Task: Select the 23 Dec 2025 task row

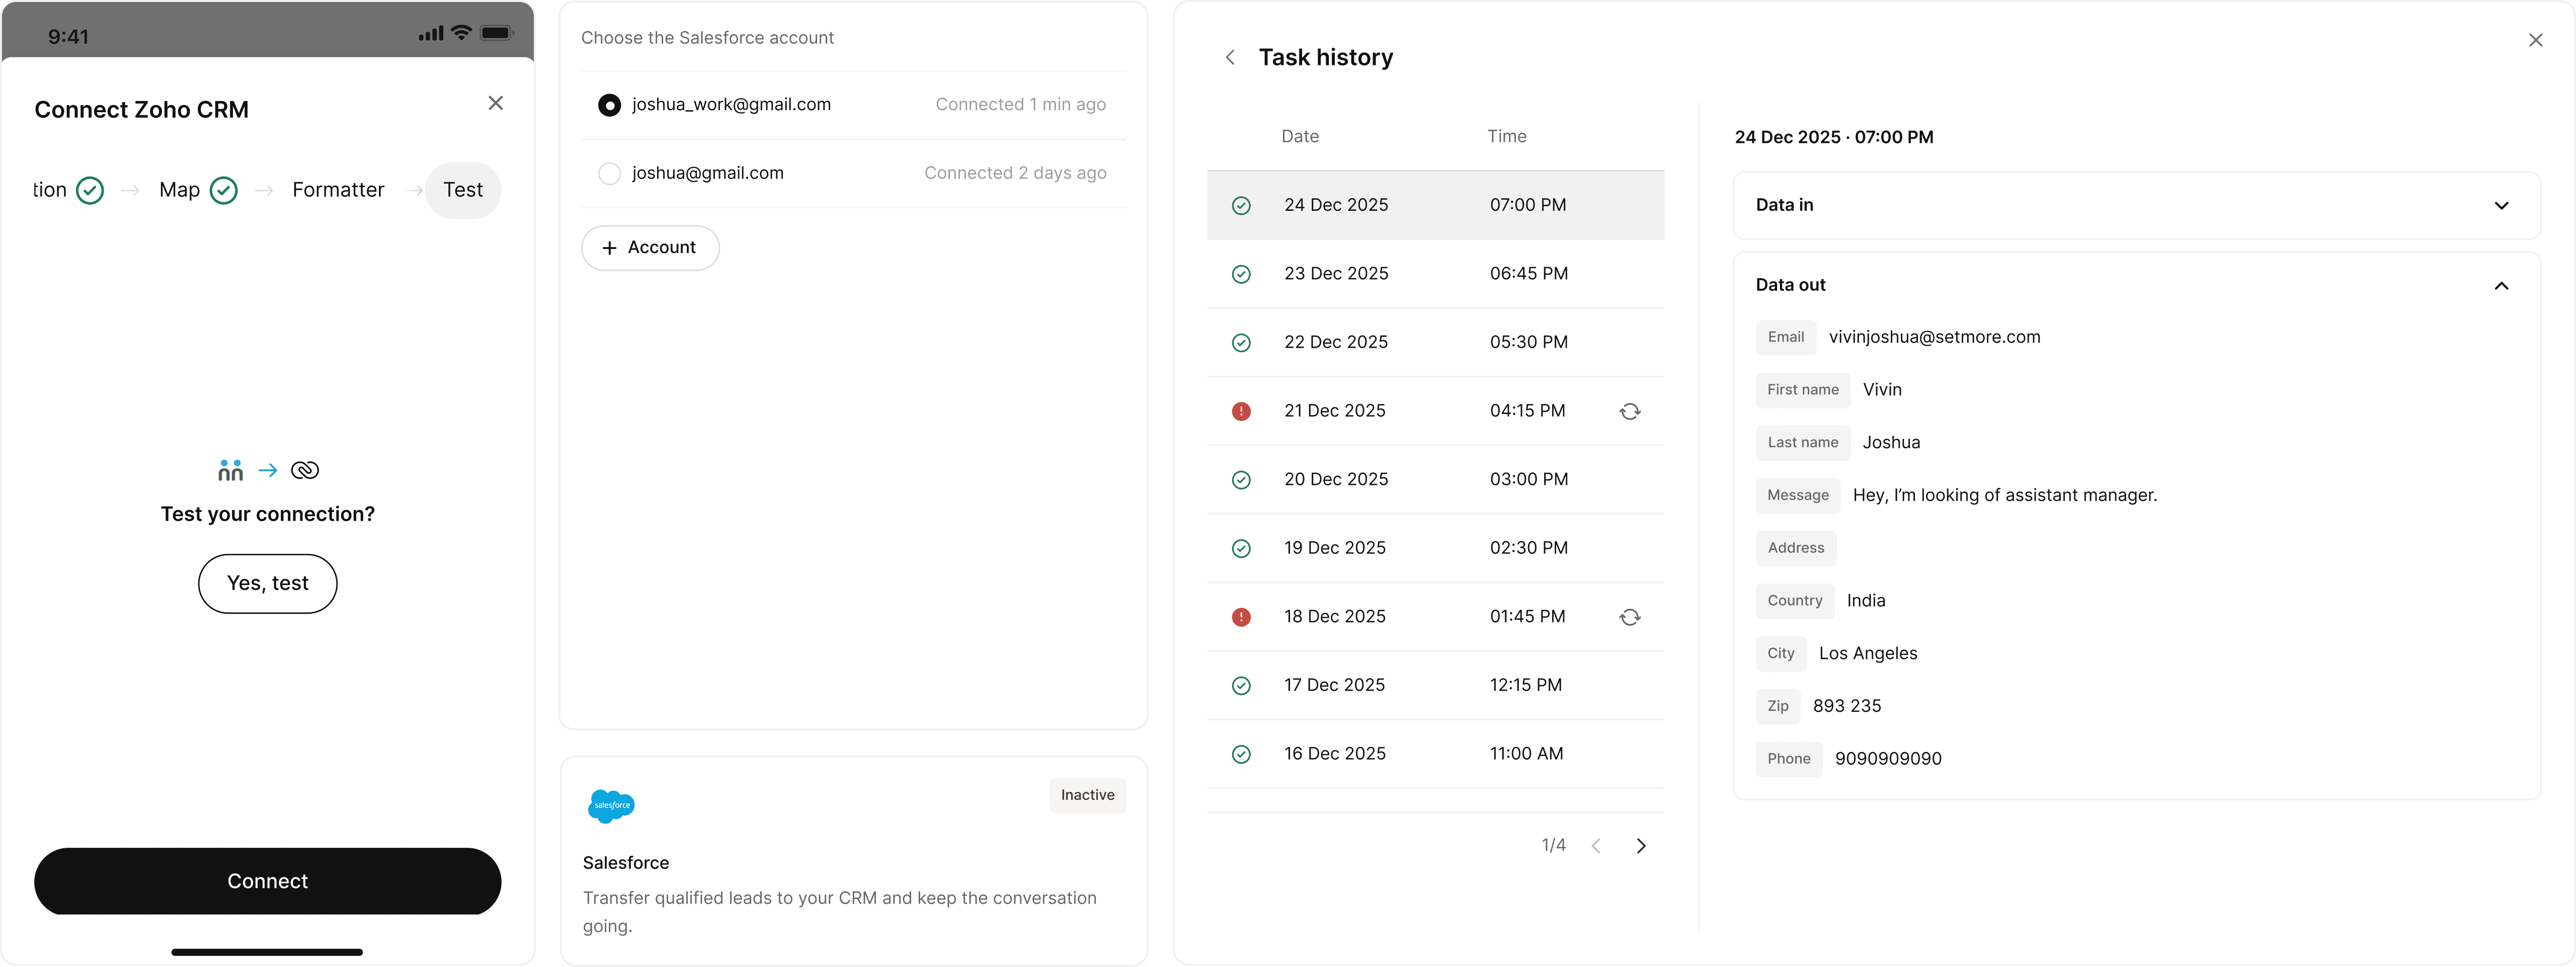Action: (x=1434, y=274)
